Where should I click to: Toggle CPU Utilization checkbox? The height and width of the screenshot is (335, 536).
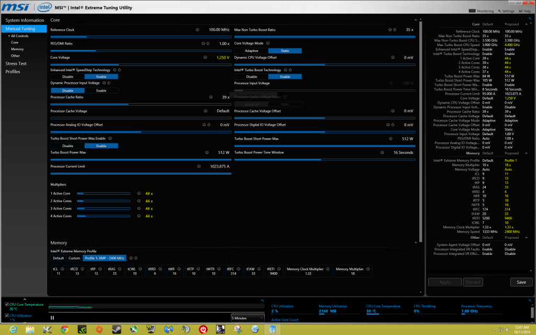[7, 316]
